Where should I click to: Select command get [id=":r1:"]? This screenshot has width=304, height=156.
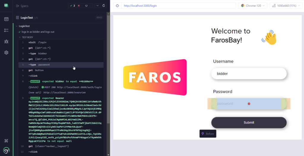click(61, 48)
